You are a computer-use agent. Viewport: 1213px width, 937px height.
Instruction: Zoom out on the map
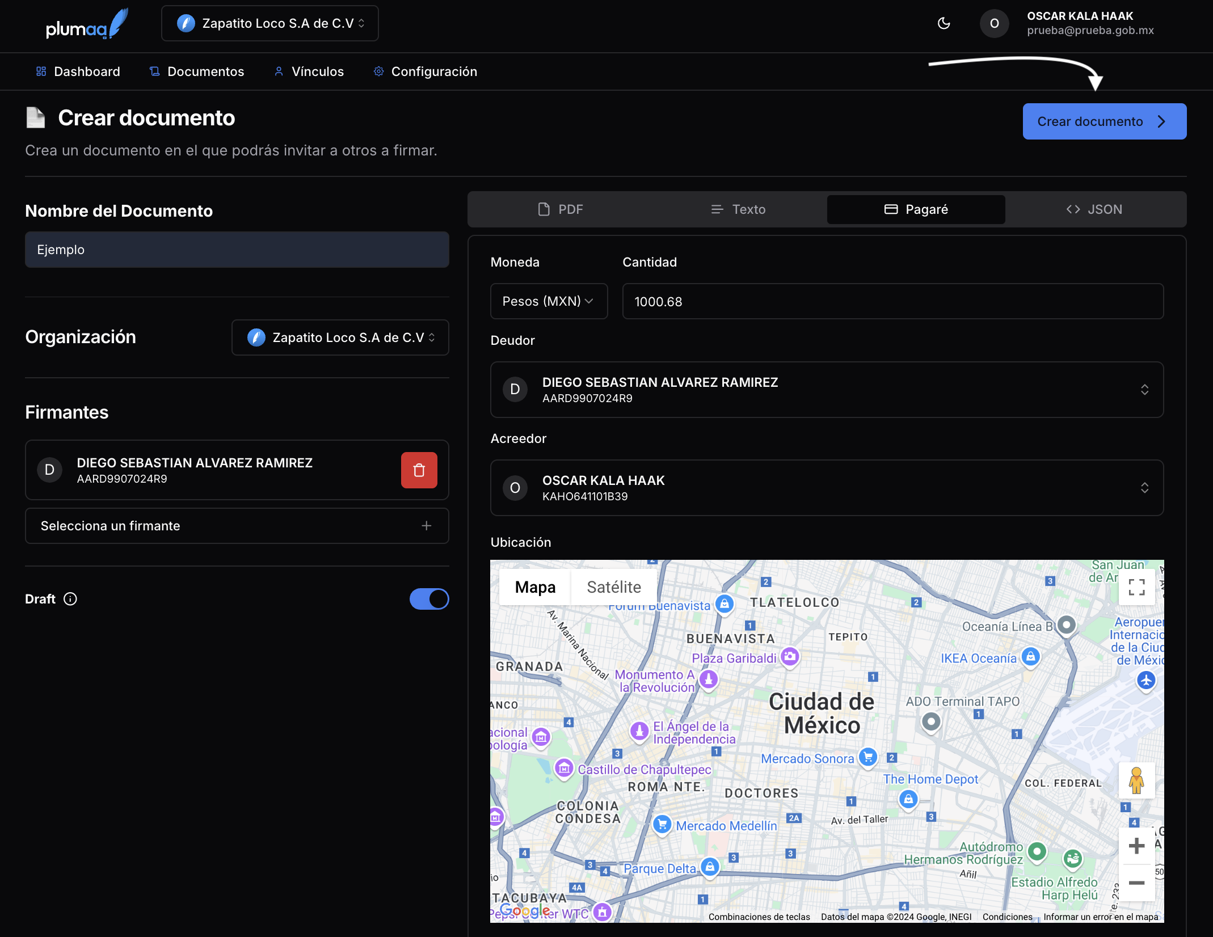click(x=1136, y=883)
